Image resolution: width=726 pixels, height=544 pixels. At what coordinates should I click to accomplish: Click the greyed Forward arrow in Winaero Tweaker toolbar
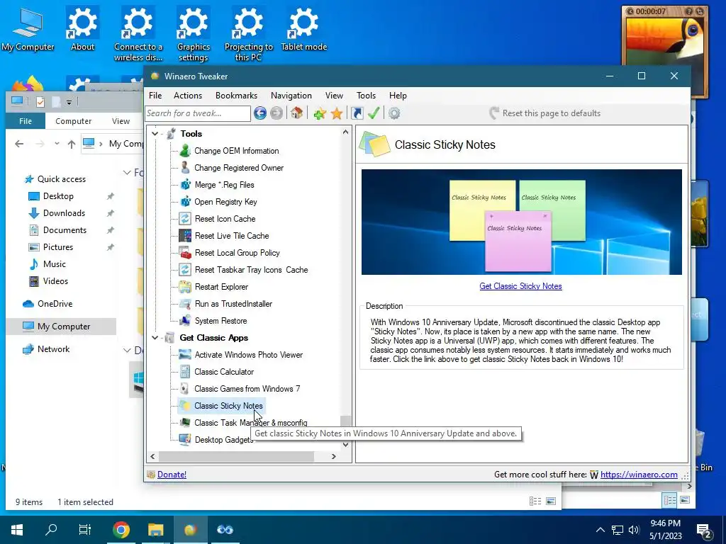click(277, 113)
